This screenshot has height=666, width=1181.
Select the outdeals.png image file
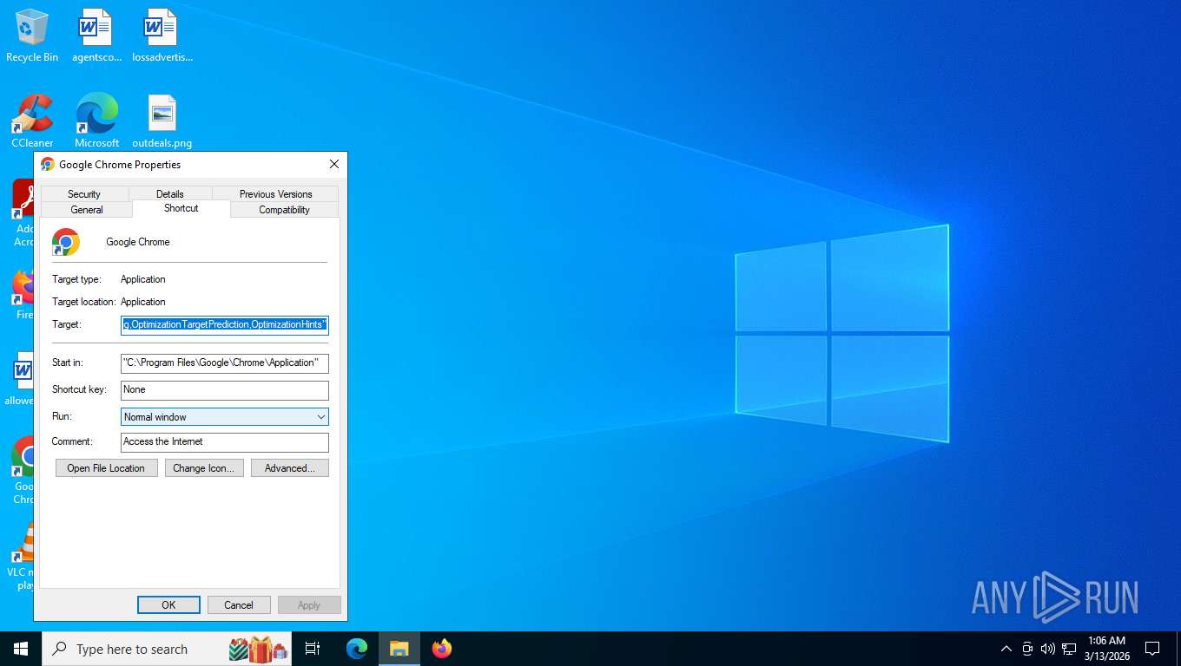(162, 121)
